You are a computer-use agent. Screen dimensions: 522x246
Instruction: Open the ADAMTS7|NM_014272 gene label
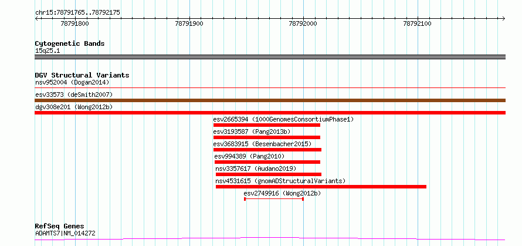(65, 233)
